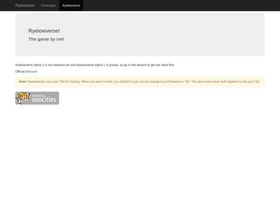Click the Note! port 793 alert

pos(140,81)
